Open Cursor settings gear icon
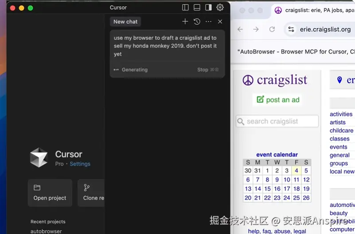The height and width of the screenshot is (234, 355). coord(220,8)
